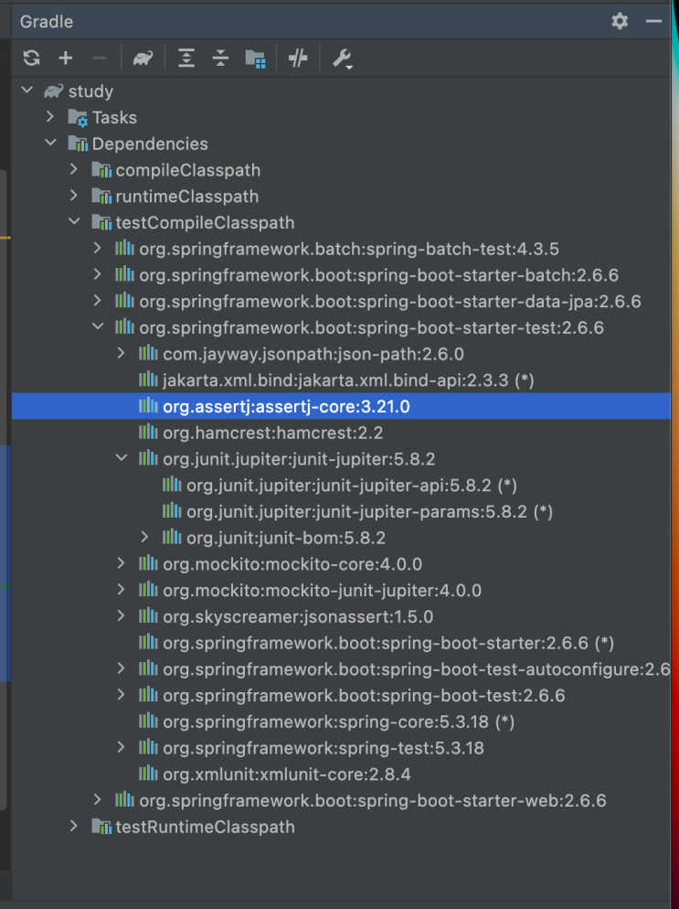Viewport: 679px width, 909px height.
Task: Open the wrench Build Tool Settings icon
Action: pos(342,59)
